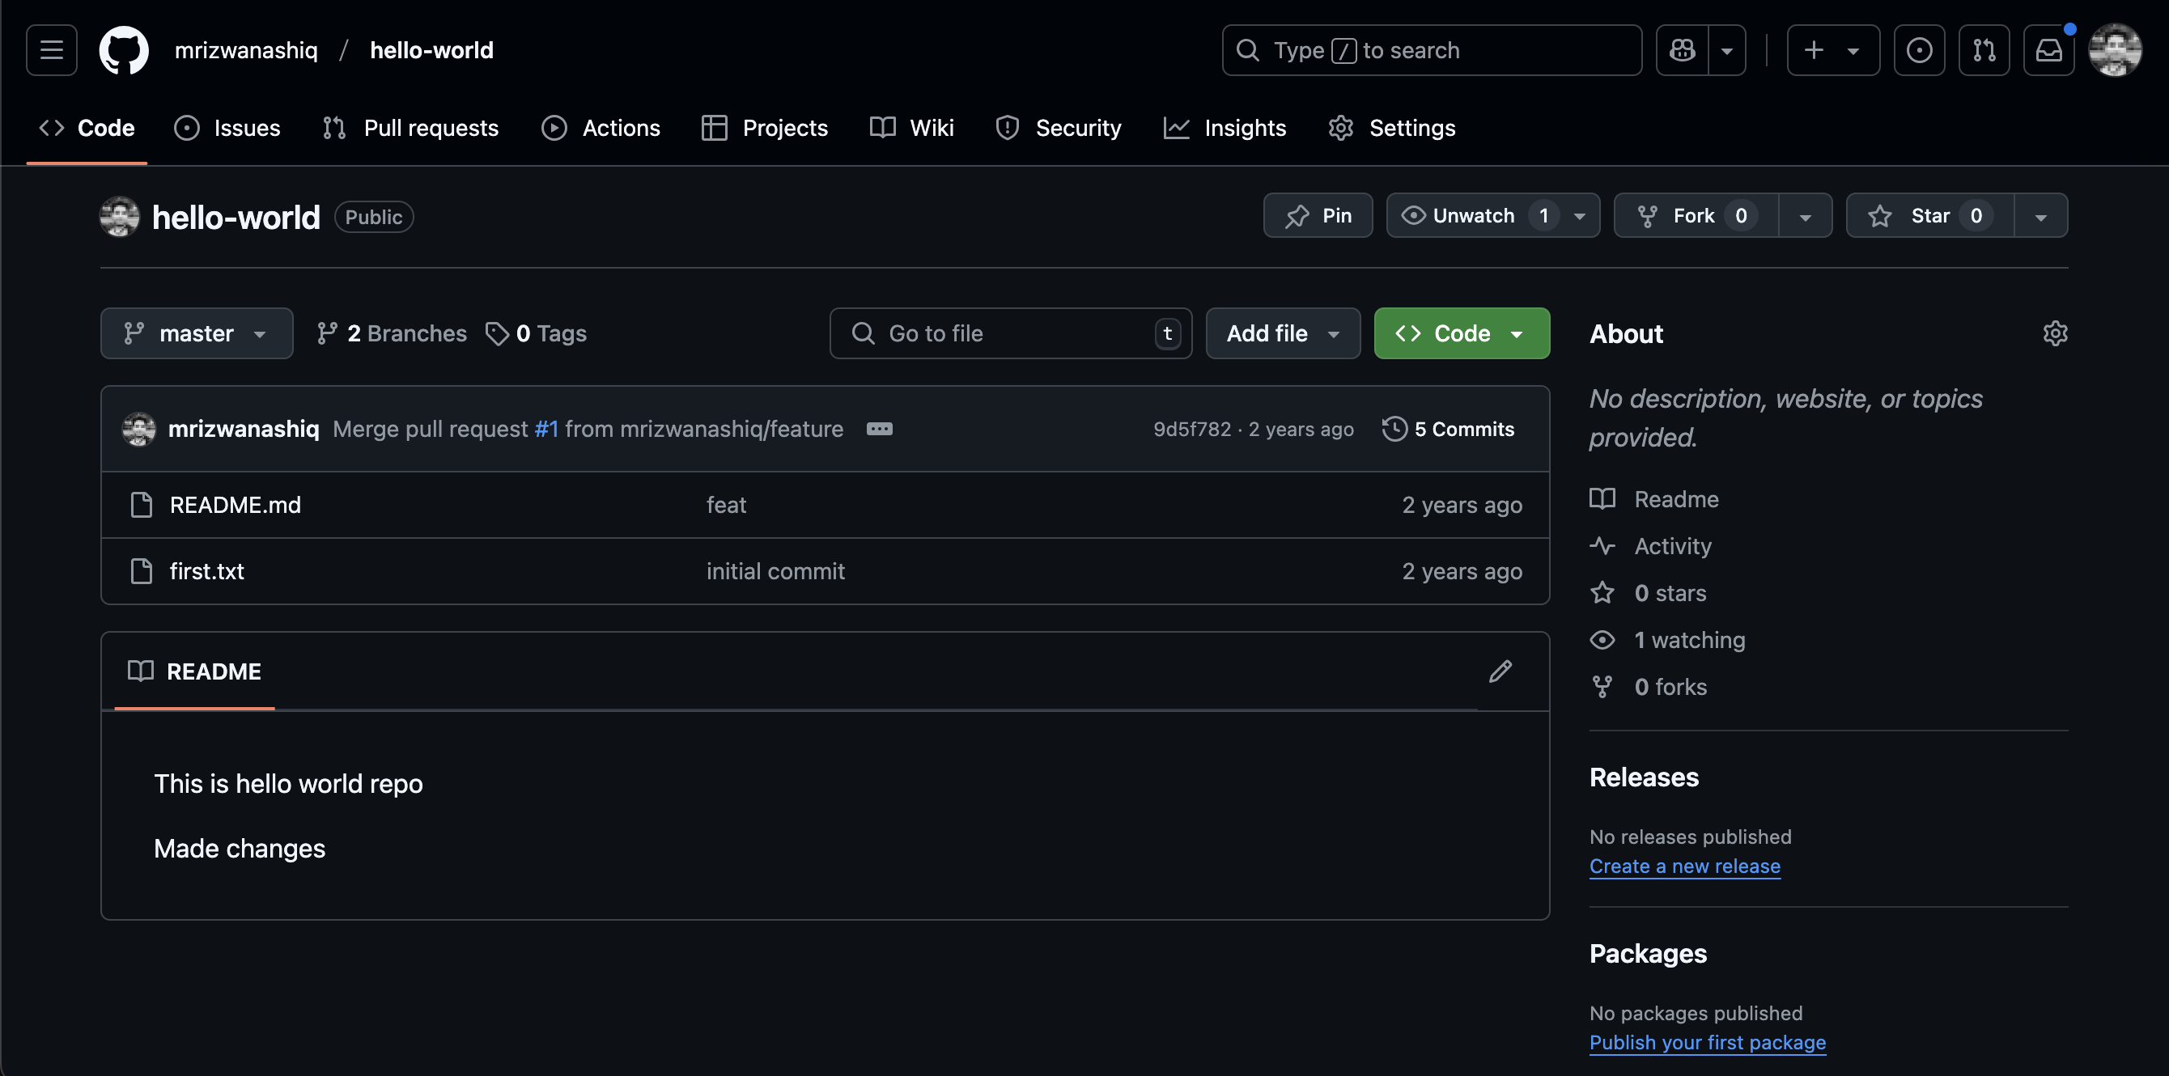Click the commit author avatar in commit bar
Screen dimensions: 2169x1076
pyautogui.click(x=139, y=429)
